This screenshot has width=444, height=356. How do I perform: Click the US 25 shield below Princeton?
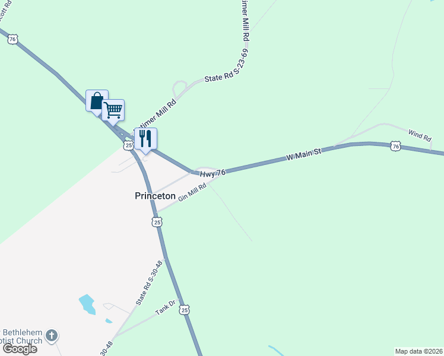click(157, 222)
